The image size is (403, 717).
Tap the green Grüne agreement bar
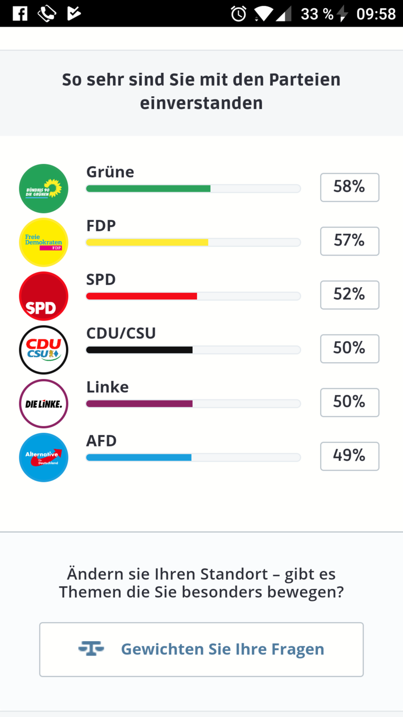(x=193, y=188)
